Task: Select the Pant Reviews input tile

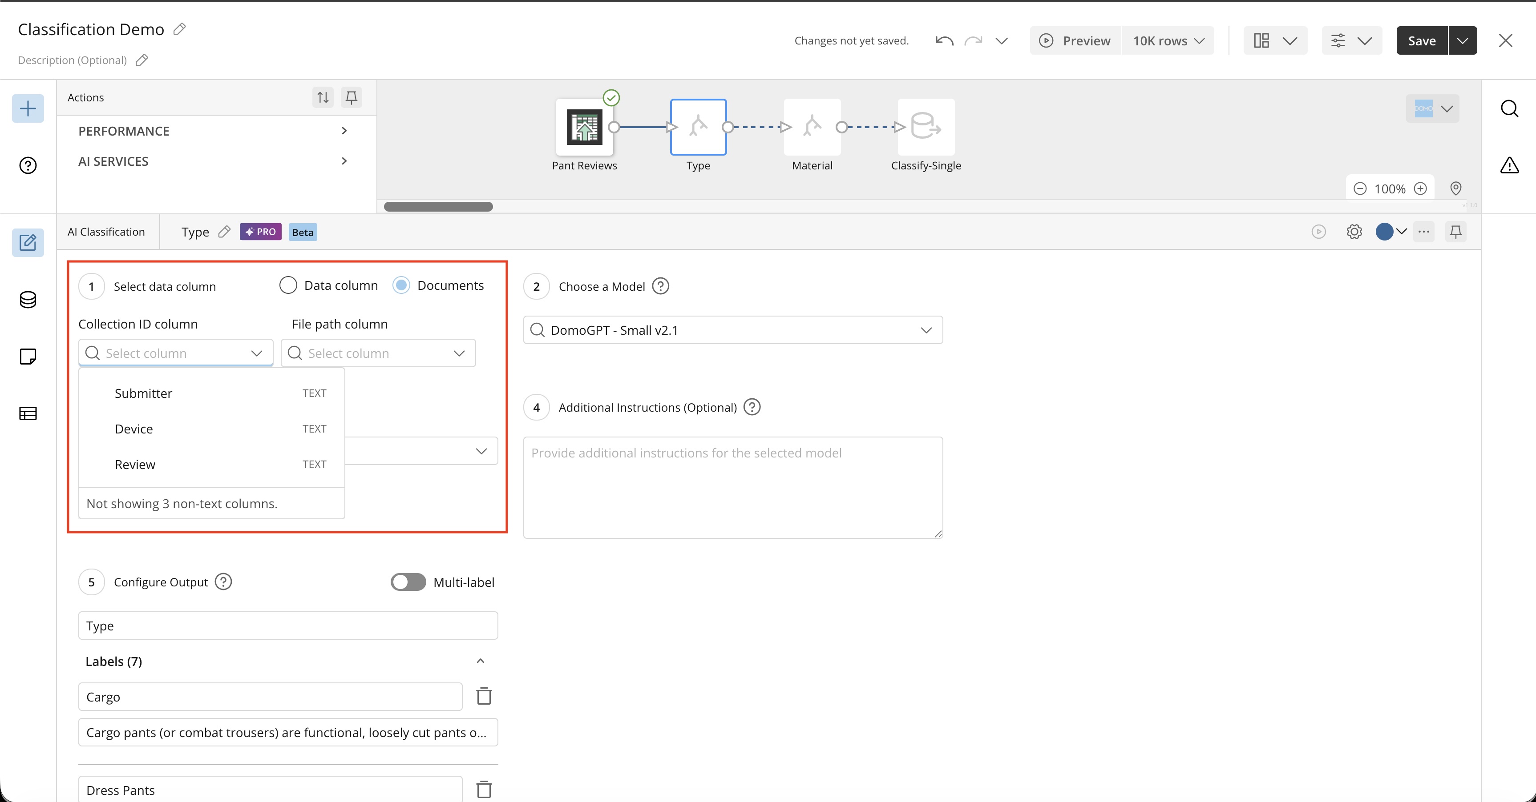Action: tap(584, 127)
